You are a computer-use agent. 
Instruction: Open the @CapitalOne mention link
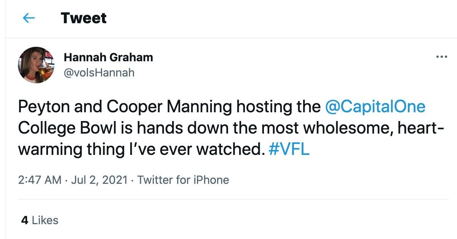point(375,107)
